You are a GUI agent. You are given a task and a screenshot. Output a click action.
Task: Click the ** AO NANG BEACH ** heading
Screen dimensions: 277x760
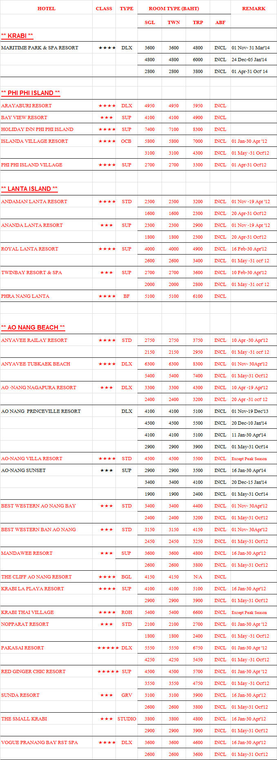[x=33, y=328]
